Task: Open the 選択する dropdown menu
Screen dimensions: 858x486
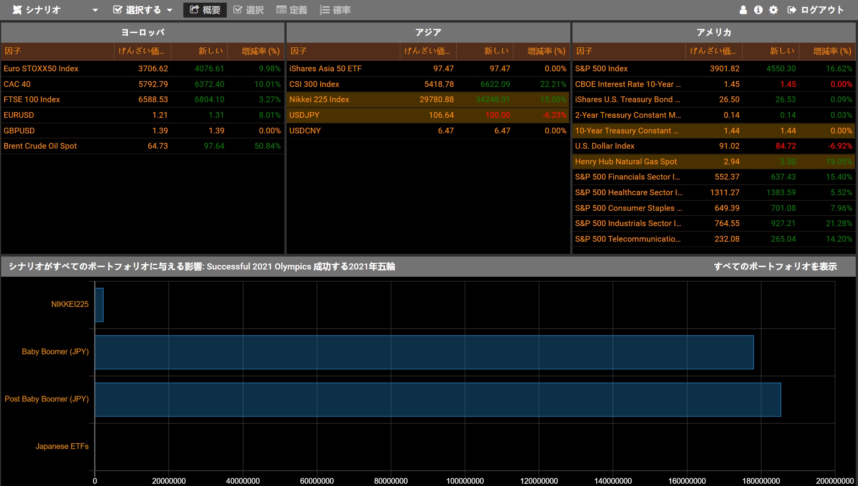Action: pos(143,10)
